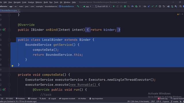This screenshot has width=184, height=103.
Task: Open the Tools menu
Action: tap(56, 2)
